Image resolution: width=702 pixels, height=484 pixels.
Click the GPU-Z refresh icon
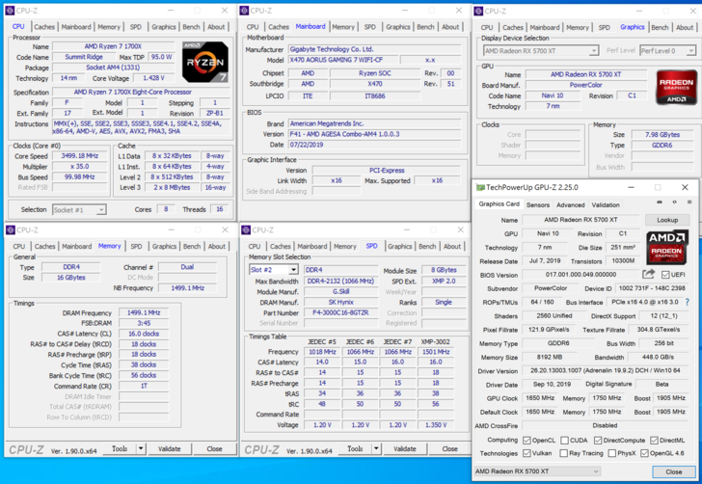tap(673, 203)
